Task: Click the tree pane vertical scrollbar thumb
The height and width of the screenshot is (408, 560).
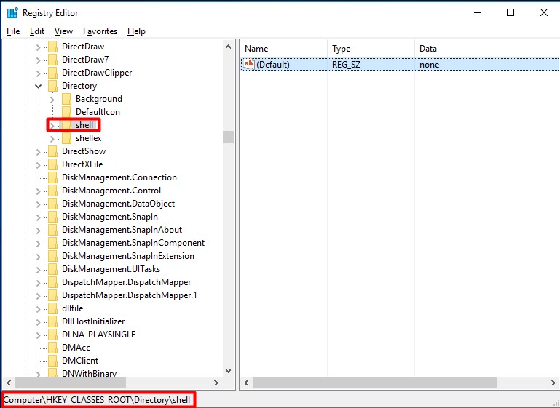Action: [x=228, y=137]
